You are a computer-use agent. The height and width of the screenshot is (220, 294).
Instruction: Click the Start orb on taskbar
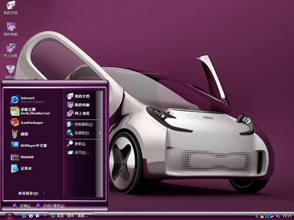tap(9, 215)
